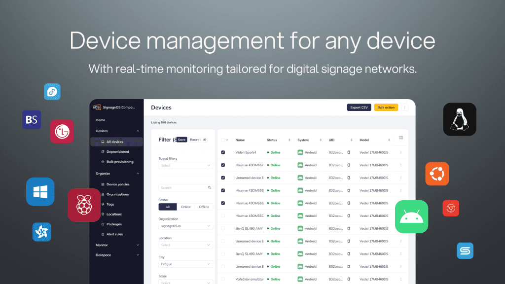505x284 pixels.
Task: Open the select-all dropdown arrow in header
Action: pos(227,140)
